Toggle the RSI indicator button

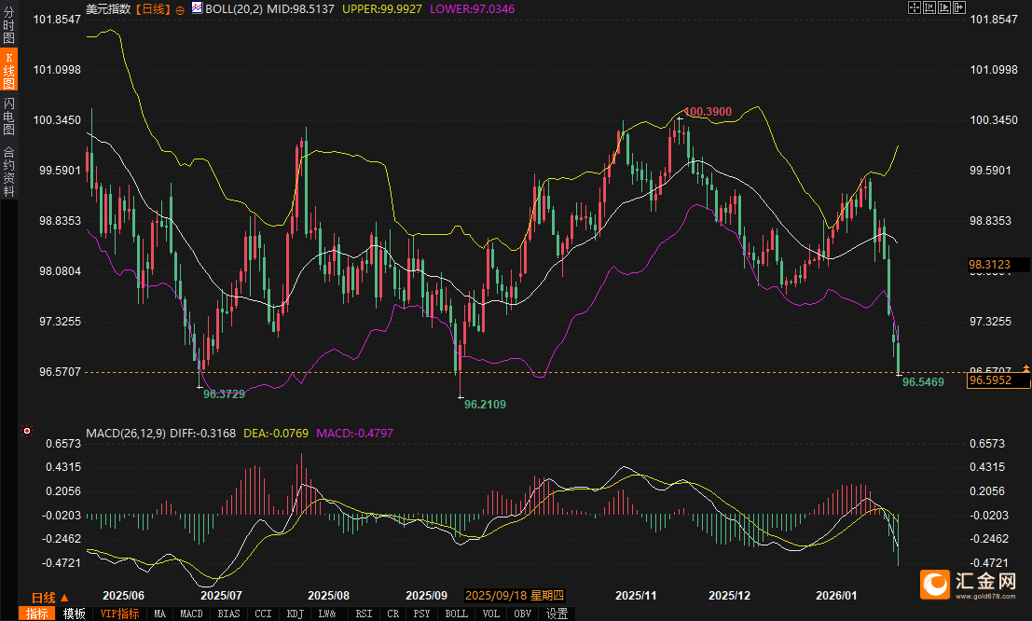363,614
